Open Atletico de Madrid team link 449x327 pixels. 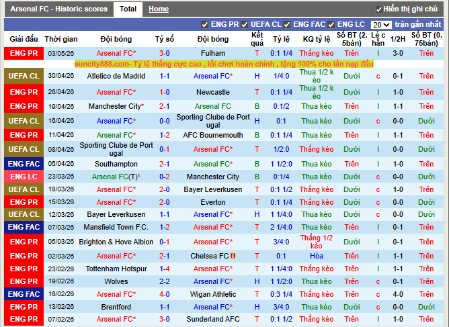[116, 76]
